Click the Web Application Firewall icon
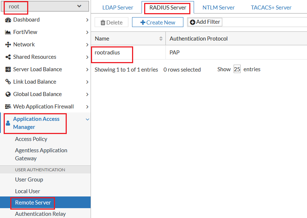307x218 pixels. click(x=8, y=107)
